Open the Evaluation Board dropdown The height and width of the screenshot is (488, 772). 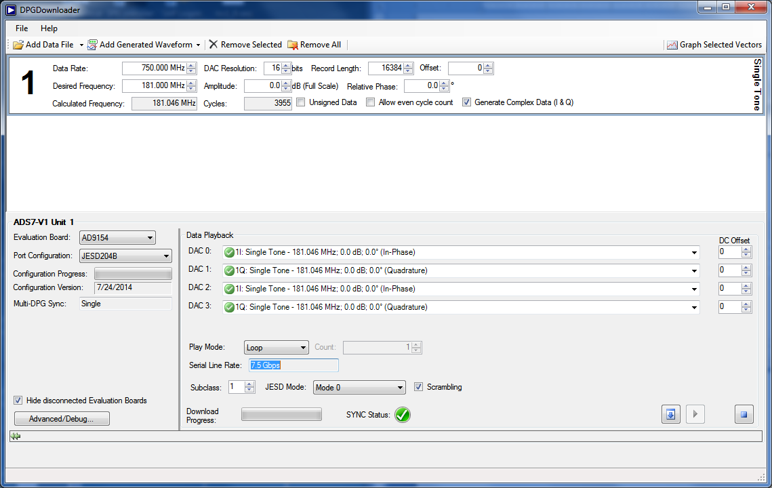click(x=117, y=238)
